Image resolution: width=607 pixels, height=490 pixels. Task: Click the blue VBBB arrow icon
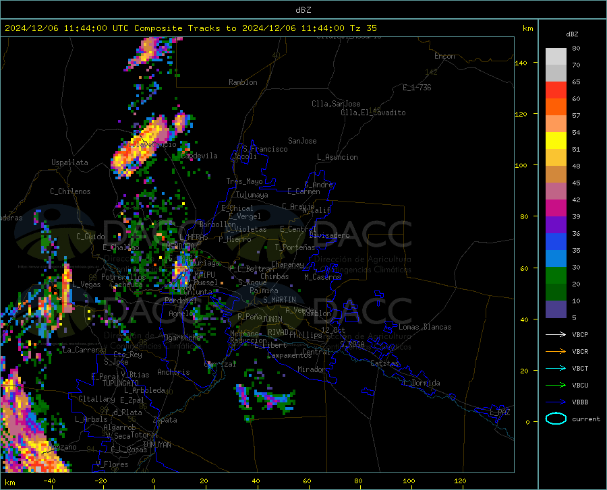coord(556,402)
